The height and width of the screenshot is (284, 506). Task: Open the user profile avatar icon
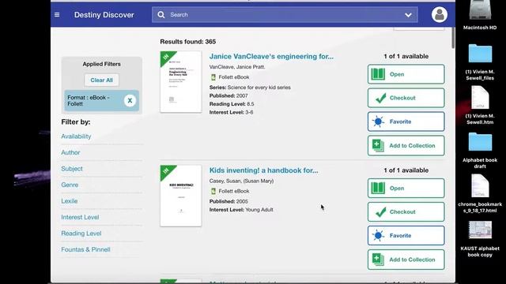(440, 15)
